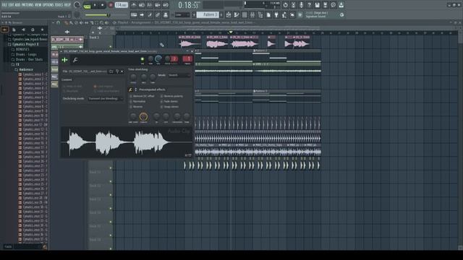Screen dimensions: 463x260
Task: Select Playlist magnet snap icon
Action: 58,22
